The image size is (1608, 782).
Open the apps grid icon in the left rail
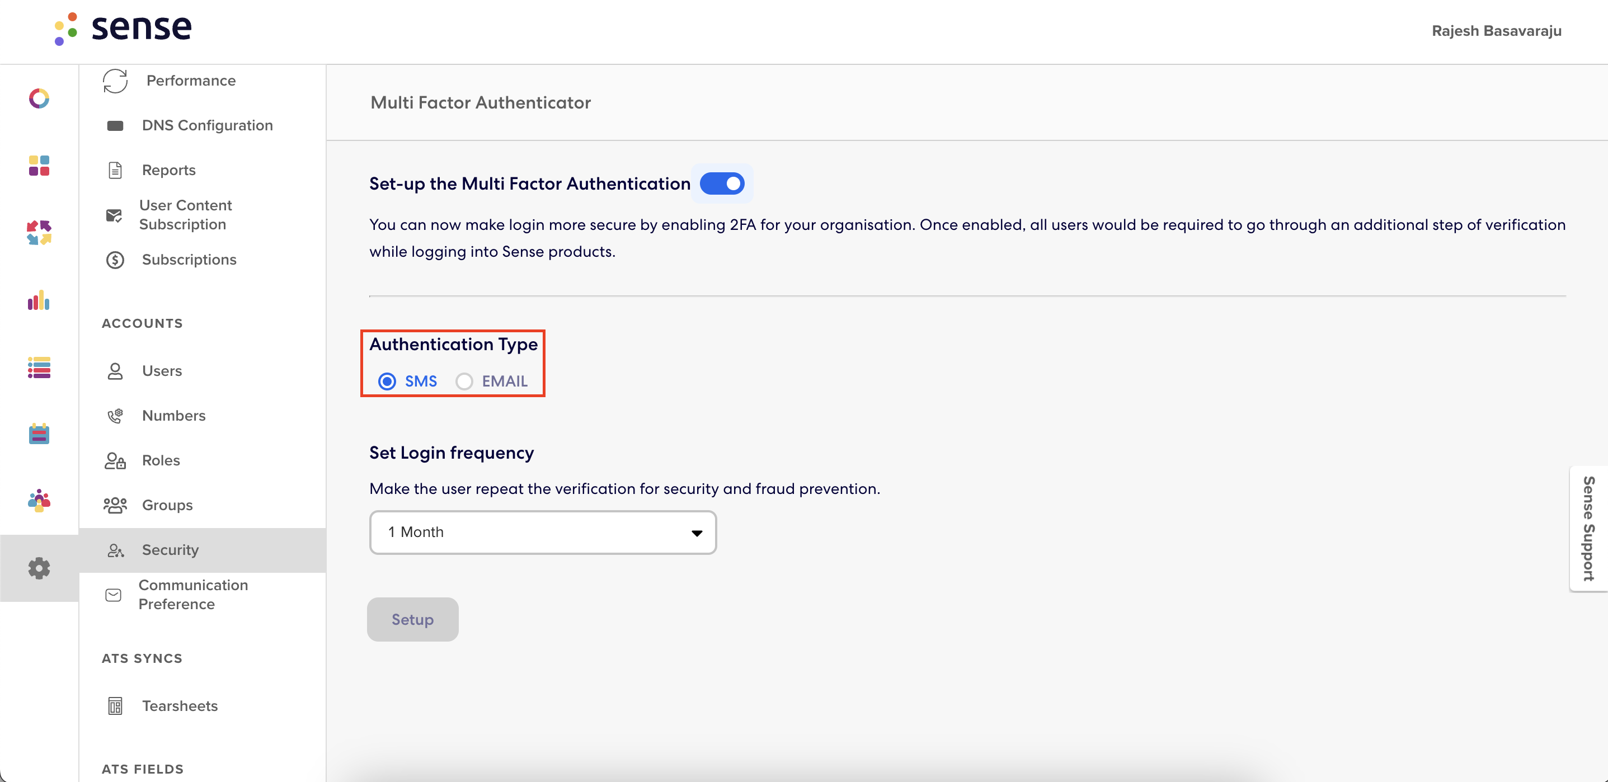(39, 166)
